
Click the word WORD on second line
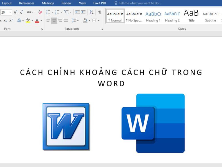[111, 83]
